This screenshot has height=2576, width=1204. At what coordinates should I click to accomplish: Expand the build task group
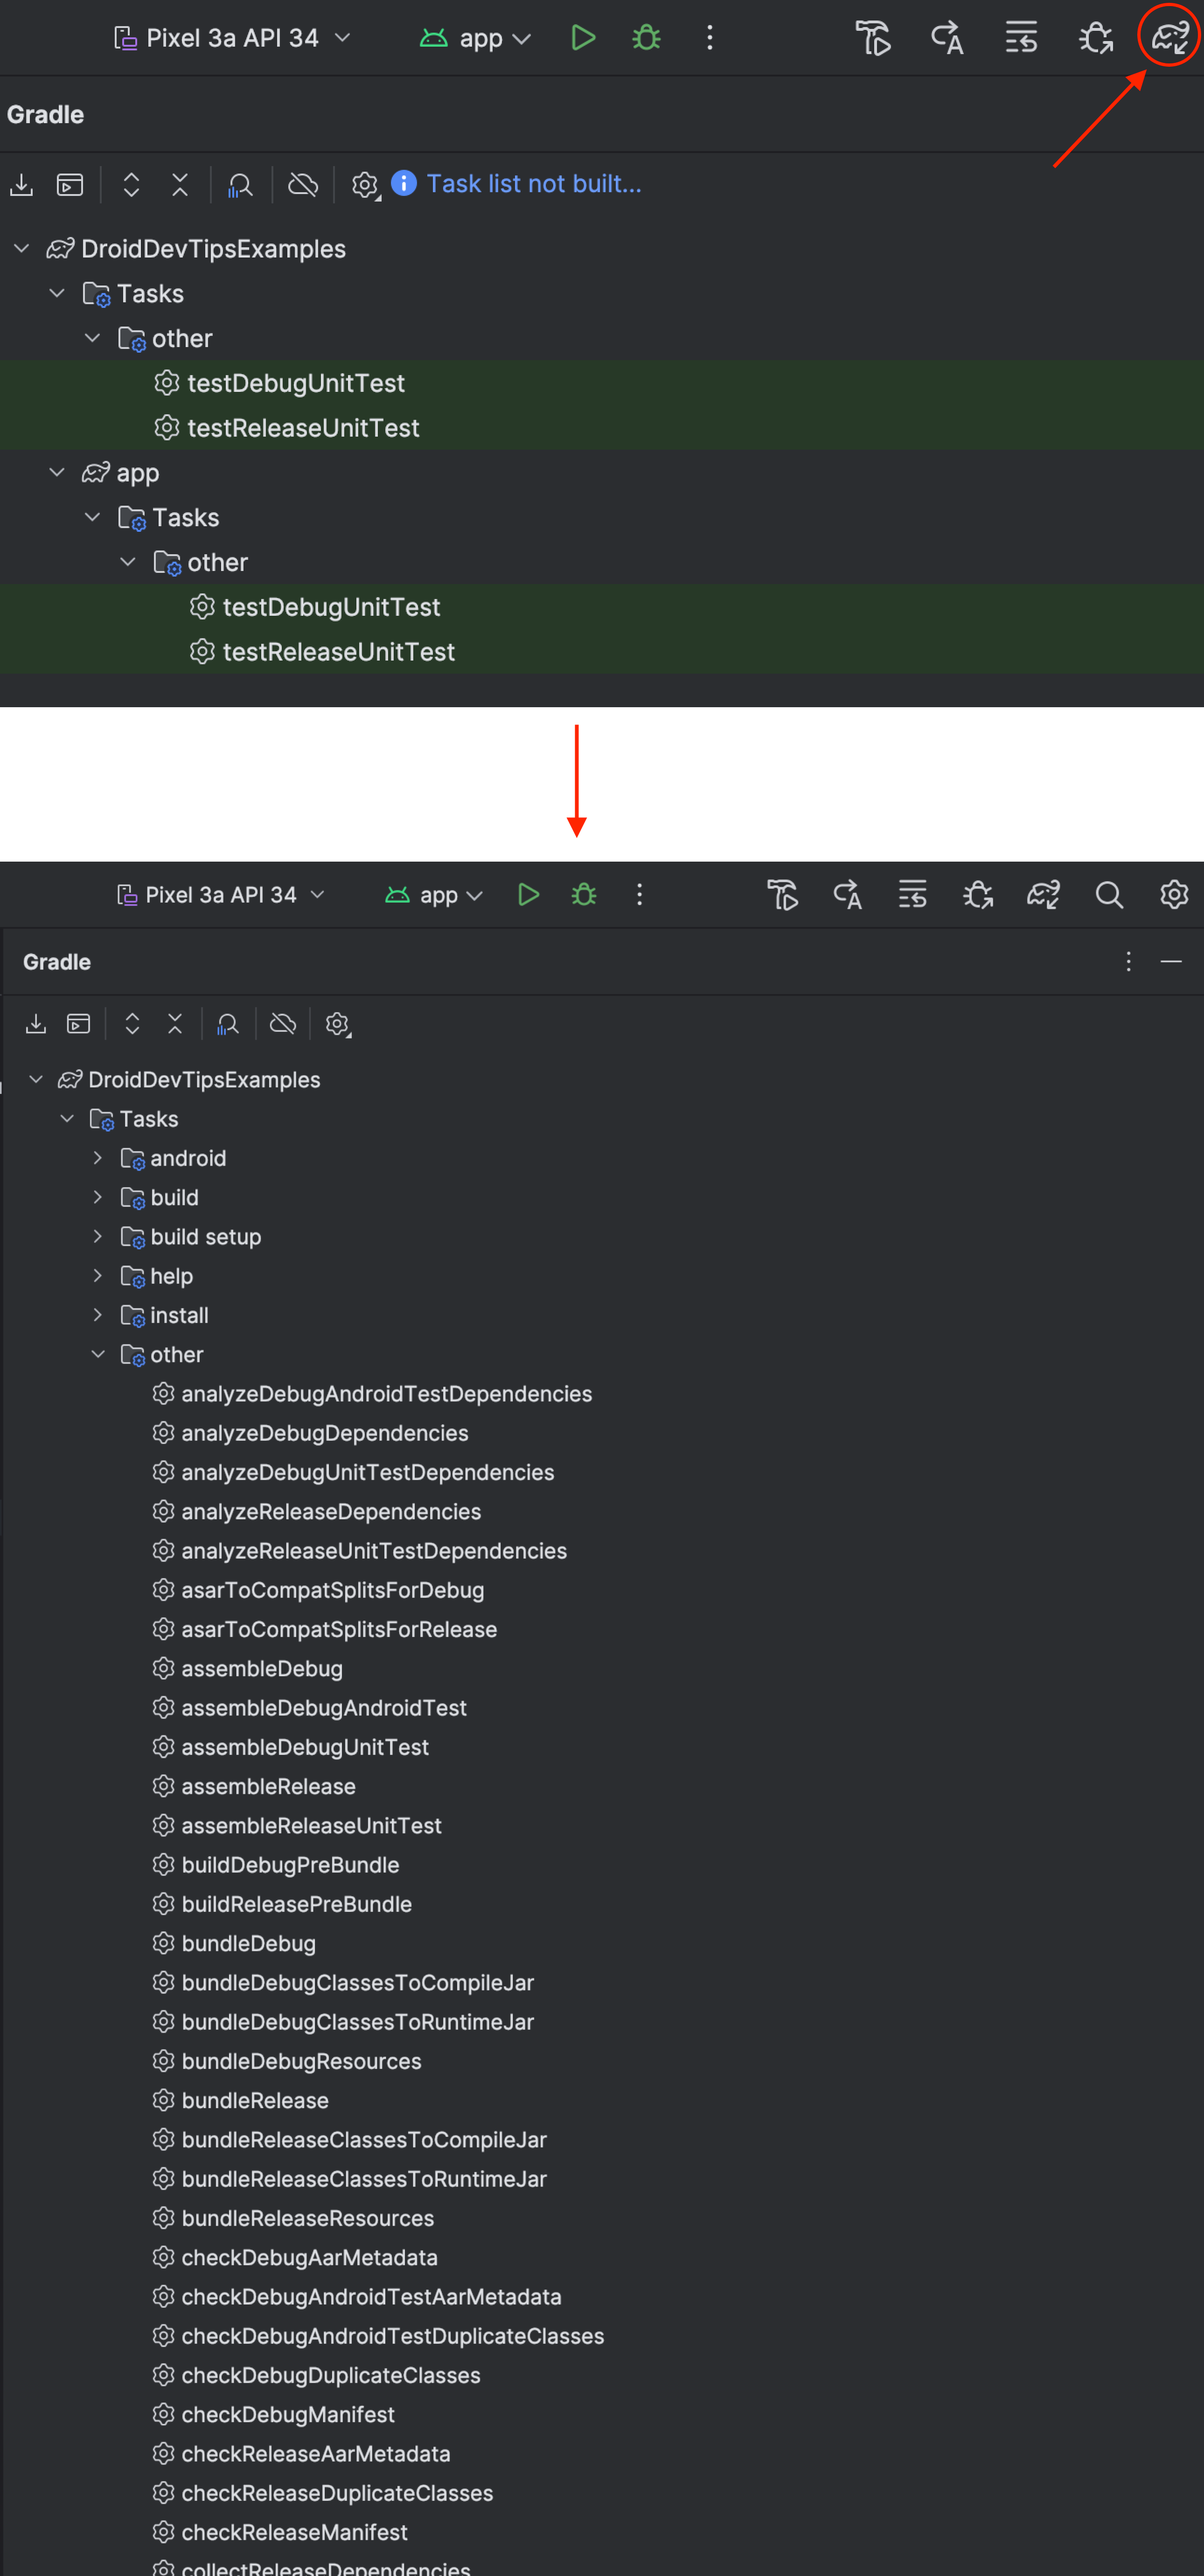[97, 1197]
